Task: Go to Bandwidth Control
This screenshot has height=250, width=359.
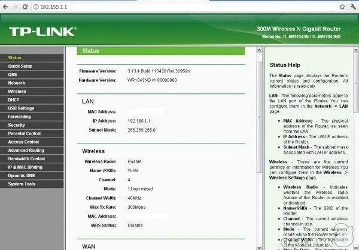Action: click(32, 159)
